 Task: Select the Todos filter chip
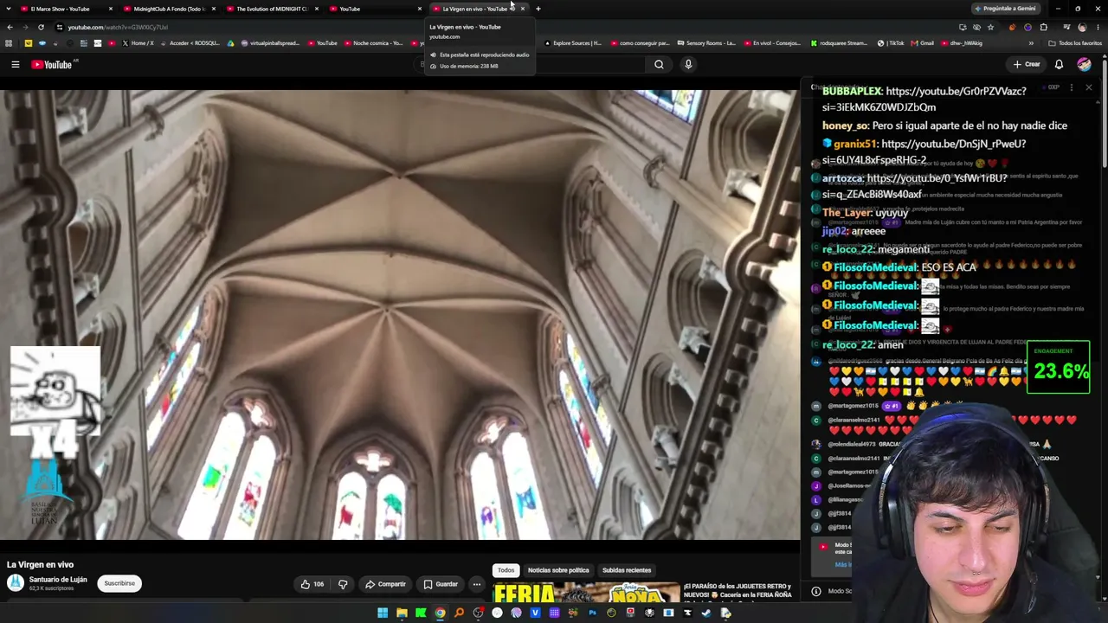[x=506, y=570]
